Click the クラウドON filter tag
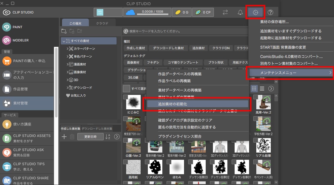This screenshot has height=185, width=334. click(221, 48)
